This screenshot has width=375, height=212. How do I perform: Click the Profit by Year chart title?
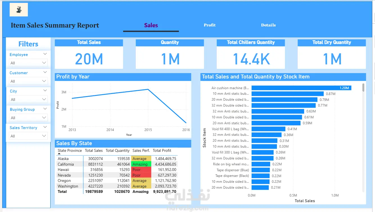coord(73,76)
